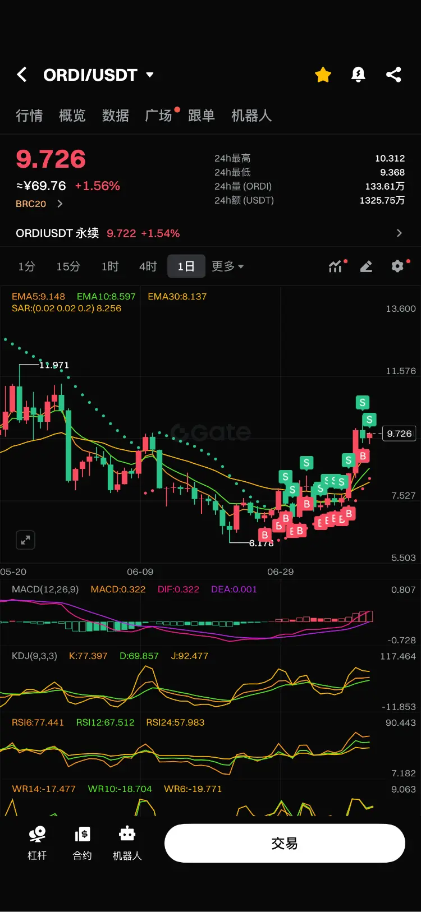Image resolution: width=421 pixels, height=912 pixels.
Task: Tap the SAR indicator value label
Action: click(66, 308)
